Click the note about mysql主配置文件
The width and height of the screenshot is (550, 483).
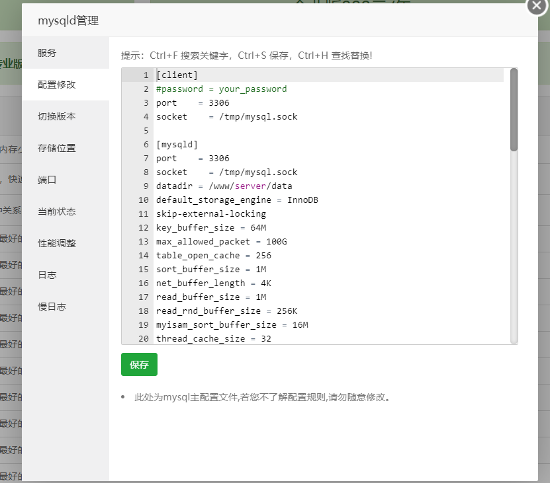(x=263, y=397)
